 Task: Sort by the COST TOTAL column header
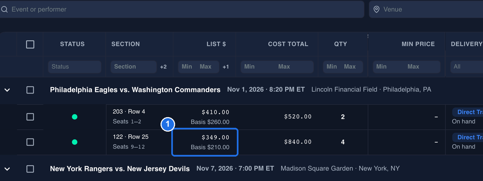[288, 44]
